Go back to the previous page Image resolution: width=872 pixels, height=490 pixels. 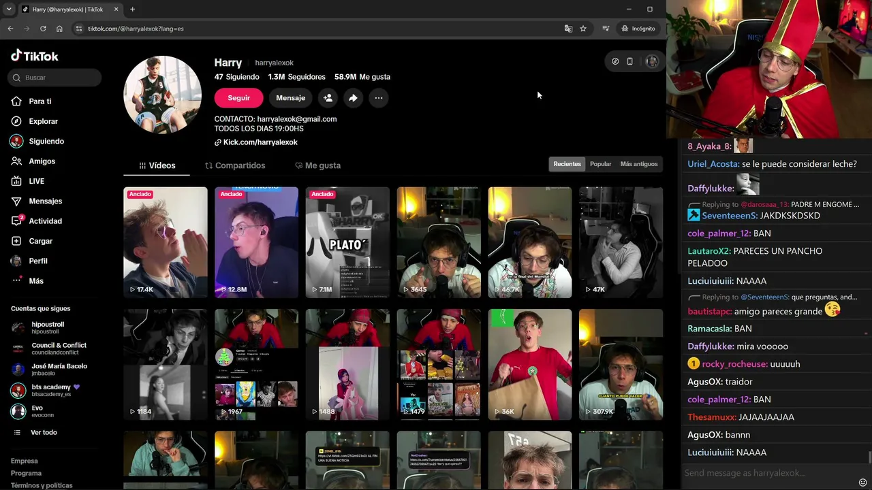(x=10, y=29)
